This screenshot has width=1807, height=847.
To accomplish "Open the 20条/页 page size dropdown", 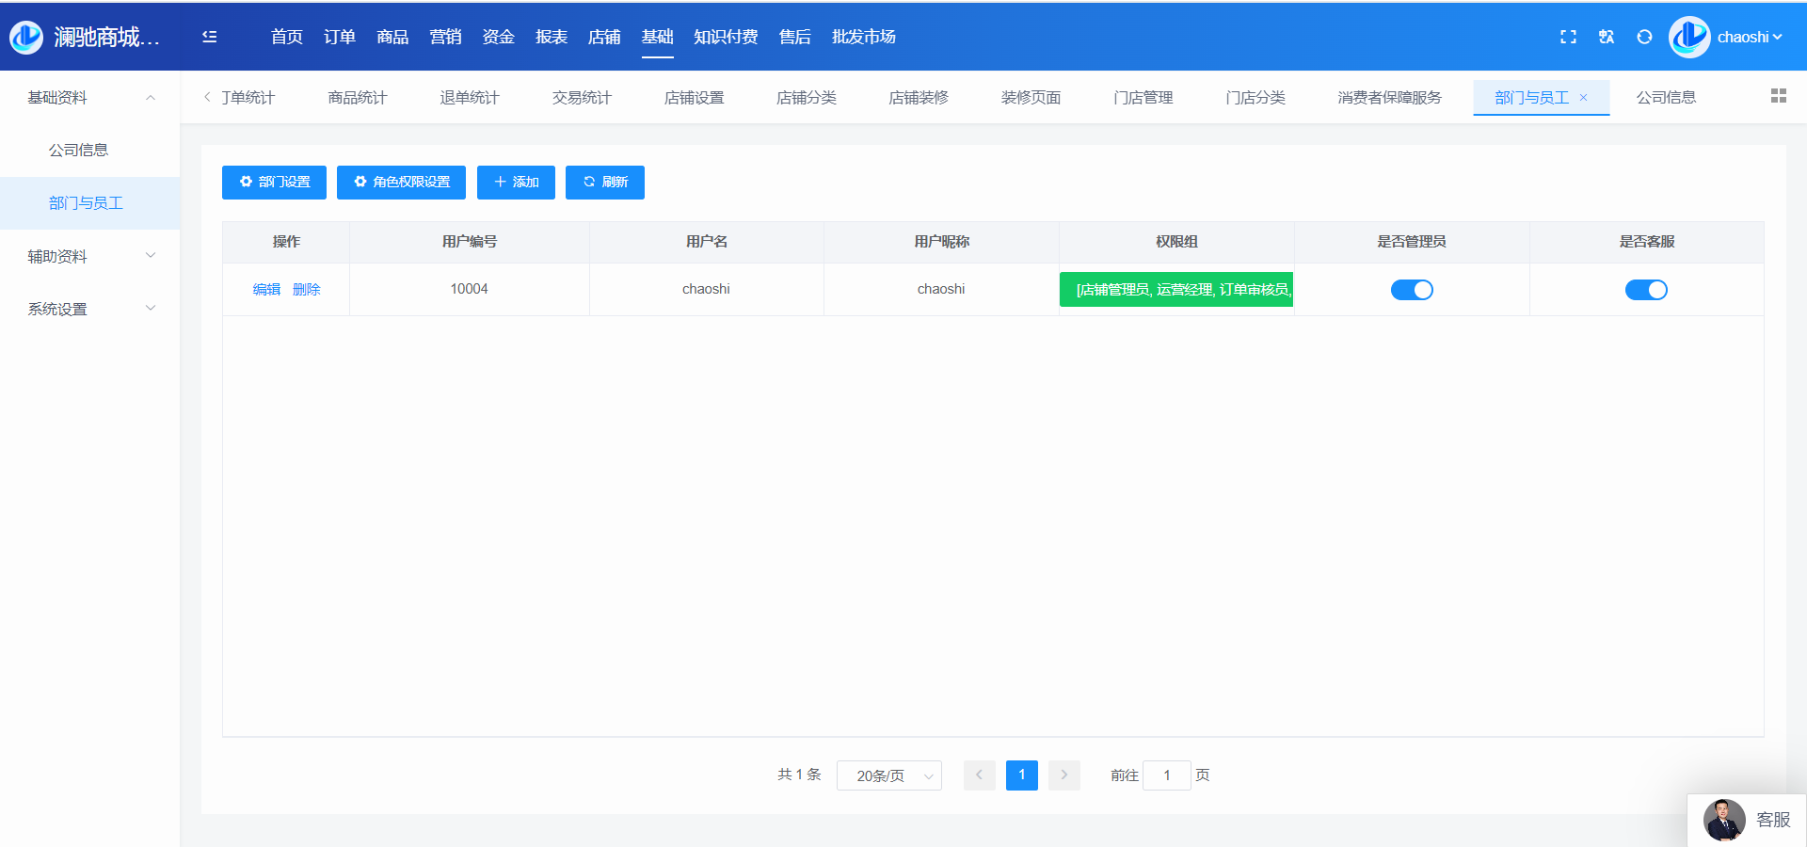I will click(888, 775).
